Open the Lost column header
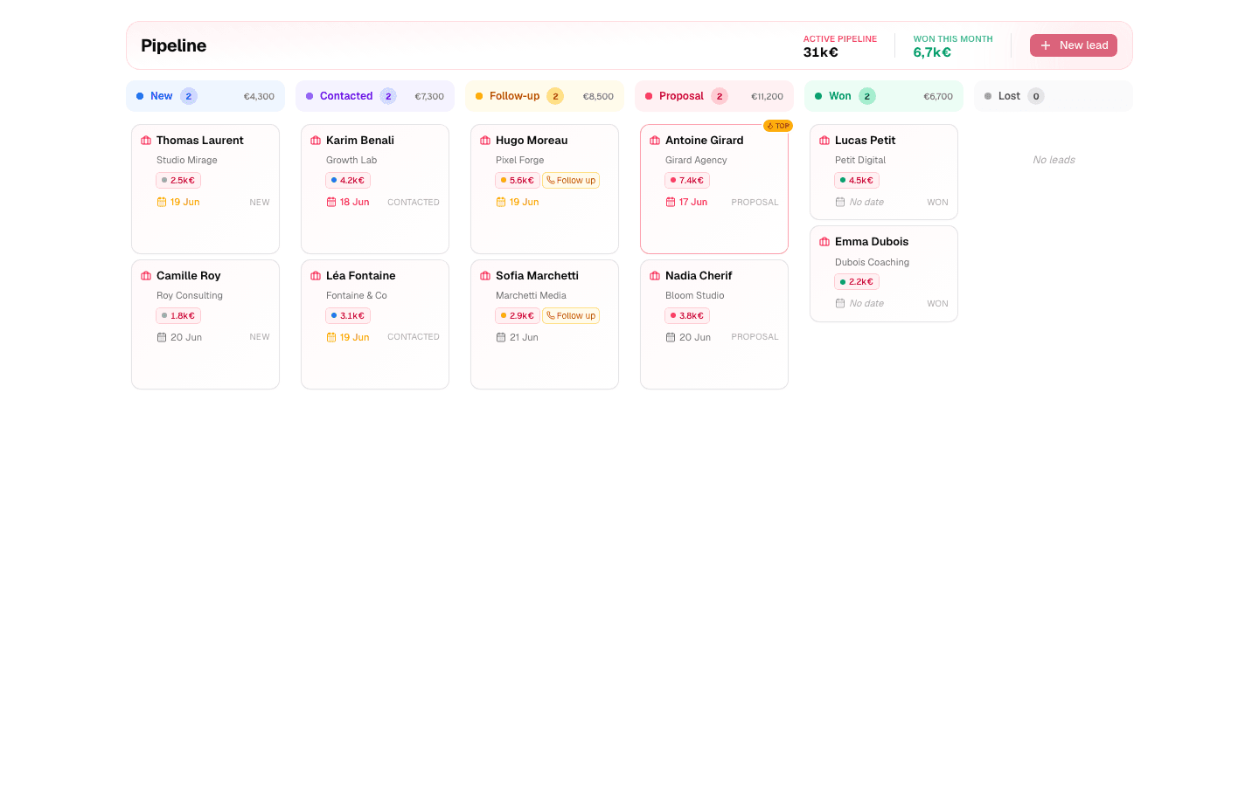The width and height of the screenshot is (1259, 786). tap(1054, 96)
